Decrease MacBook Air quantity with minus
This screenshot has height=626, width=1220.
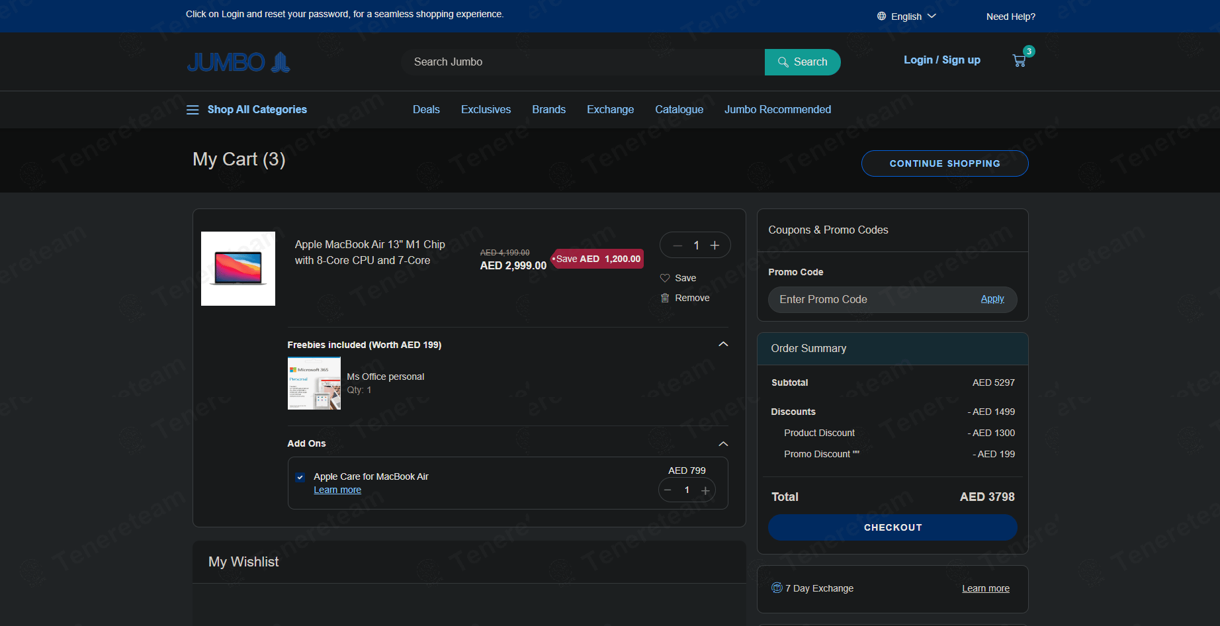point(677,246)
